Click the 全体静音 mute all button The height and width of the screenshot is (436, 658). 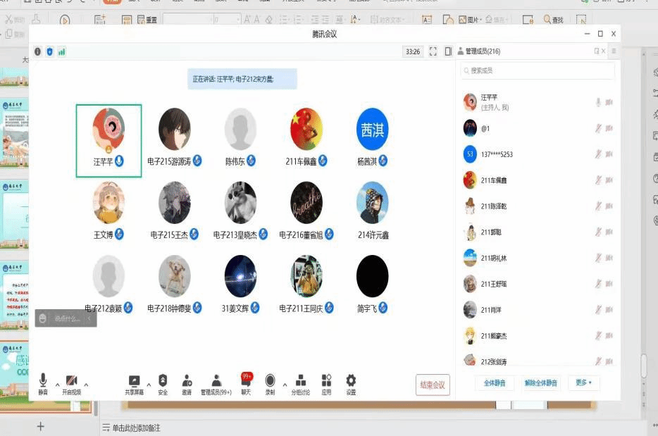click(x=494, y=383)
